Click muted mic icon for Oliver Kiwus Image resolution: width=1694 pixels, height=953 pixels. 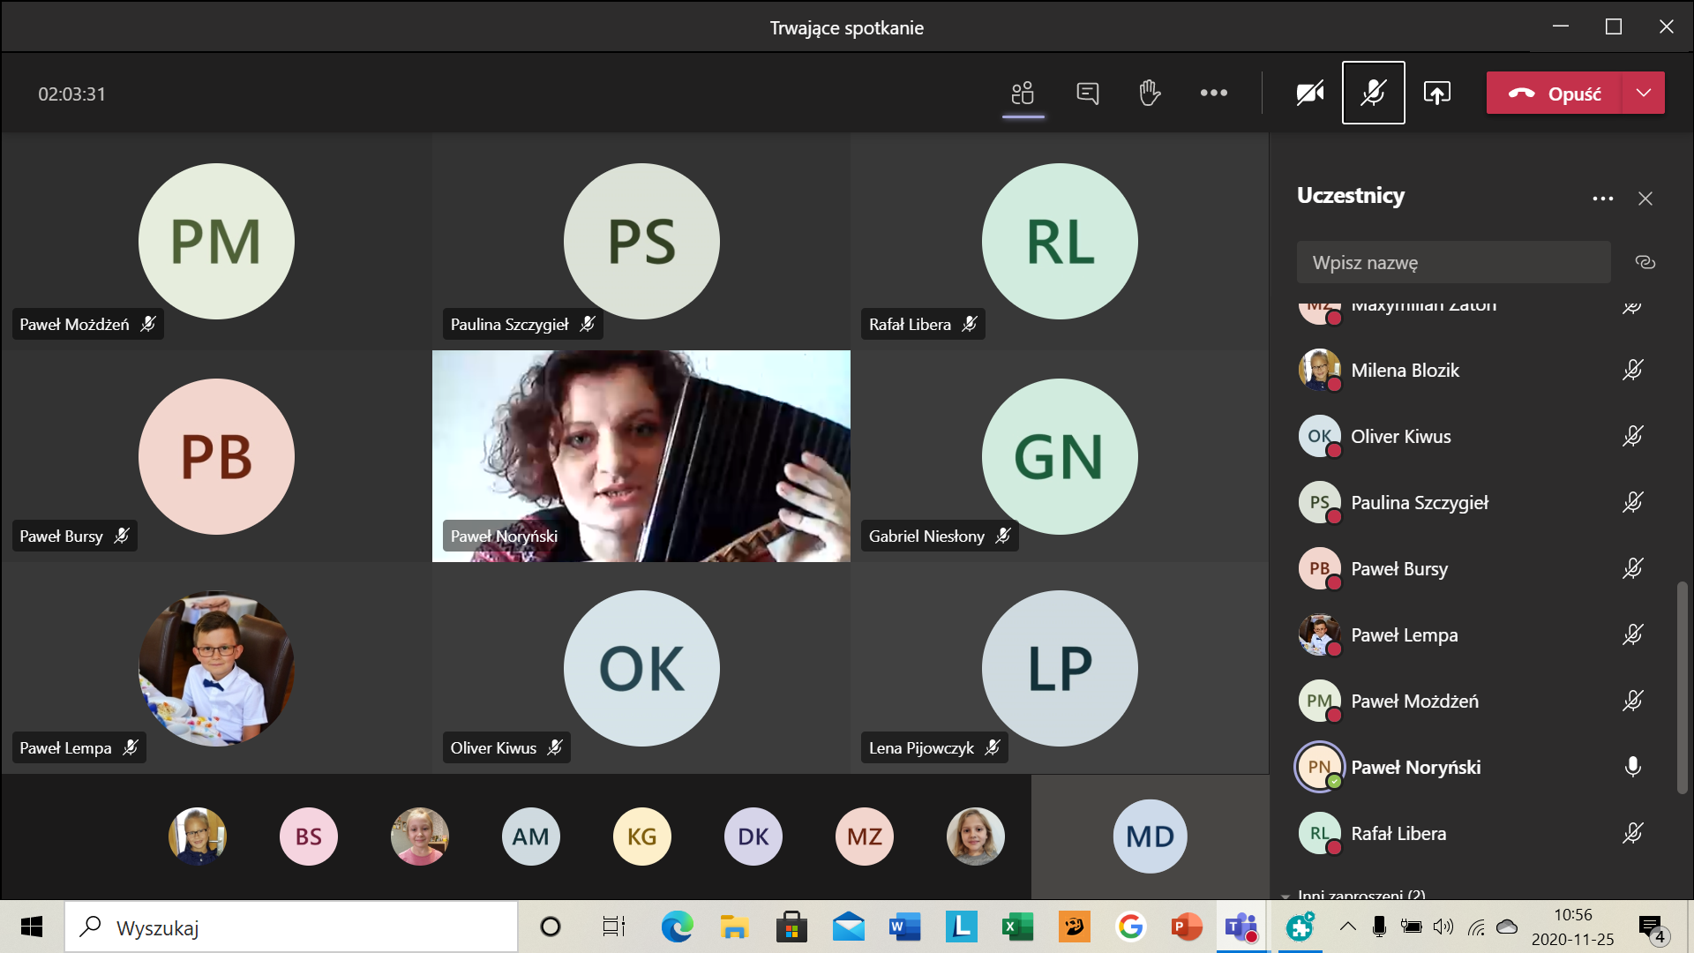1632,436
